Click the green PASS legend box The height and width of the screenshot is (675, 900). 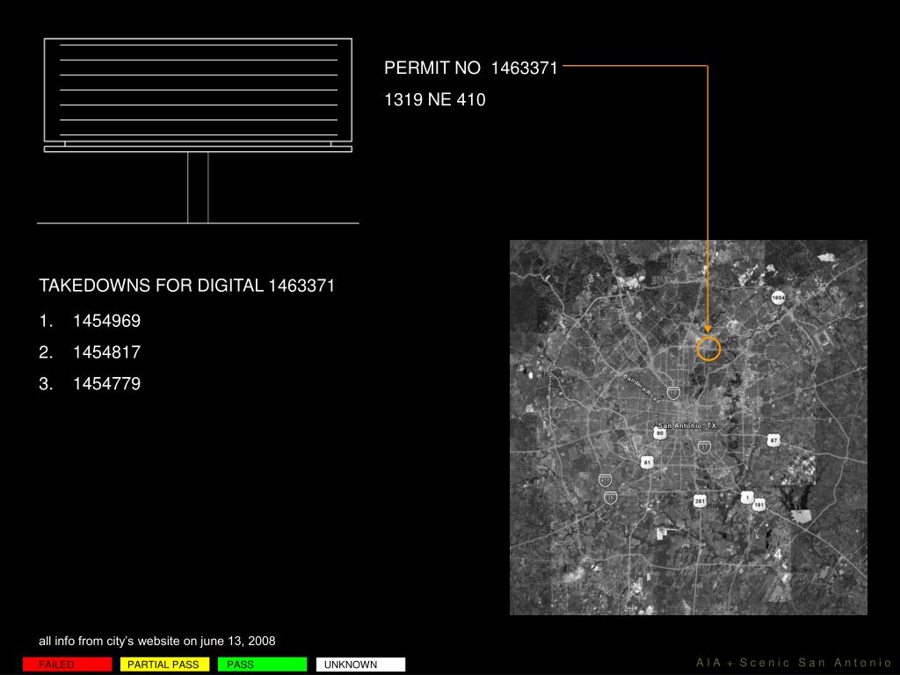[262, 664]
